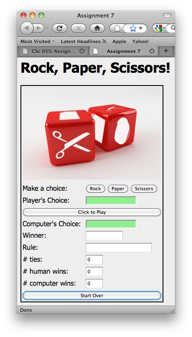
Task: Bookmark the page with the star icon
Action: click(133, 28)
